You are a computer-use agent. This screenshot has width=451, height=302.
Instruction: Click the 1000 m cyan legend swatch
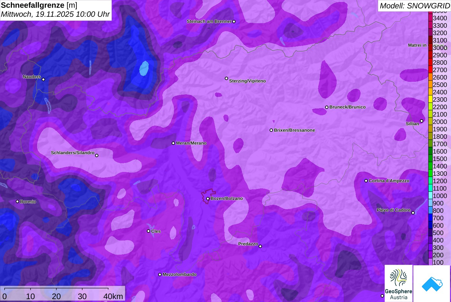430,196
